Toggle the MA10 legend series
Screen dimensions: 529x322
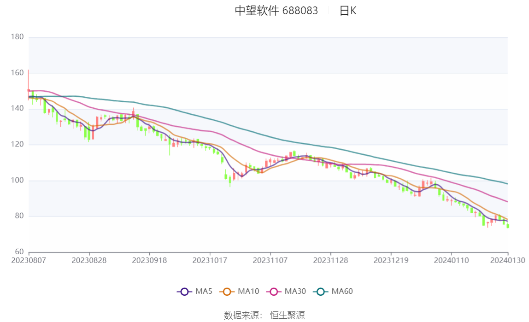tap(239, 291)
